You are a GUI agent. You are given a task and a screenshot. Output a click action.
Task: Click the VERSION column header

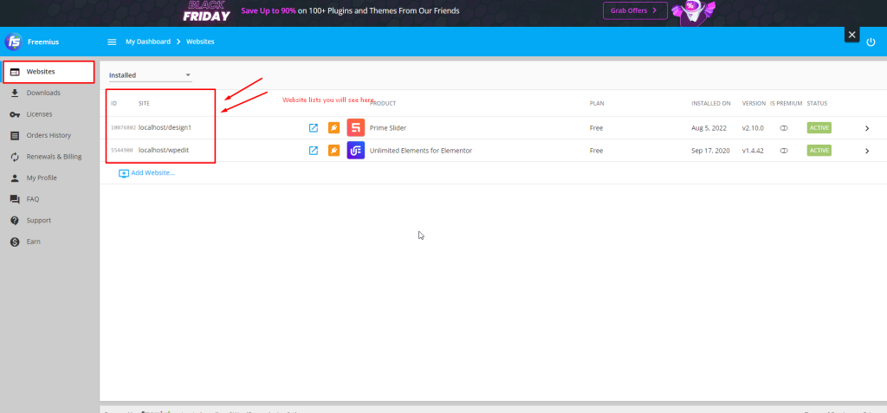click(754, 104)
